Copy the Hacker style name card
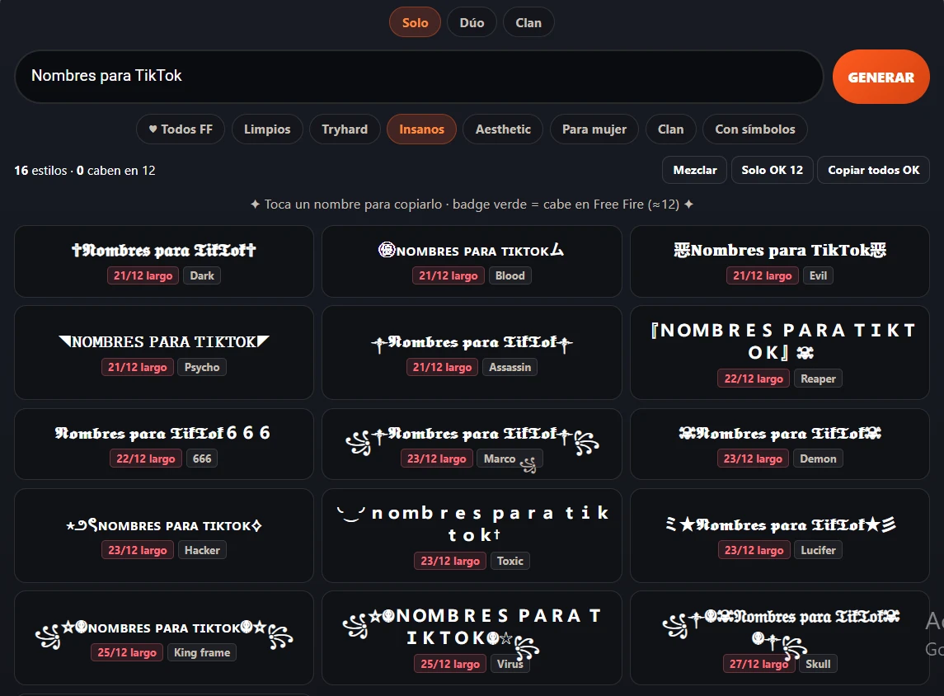The width and height of the screenshot is (944, 696). [164, 535]
